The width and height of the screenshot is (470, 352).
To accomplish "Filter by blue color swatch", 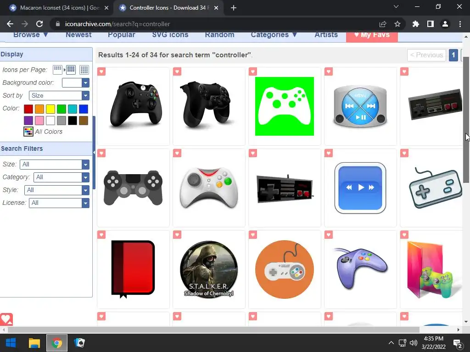I will point(84,109).
